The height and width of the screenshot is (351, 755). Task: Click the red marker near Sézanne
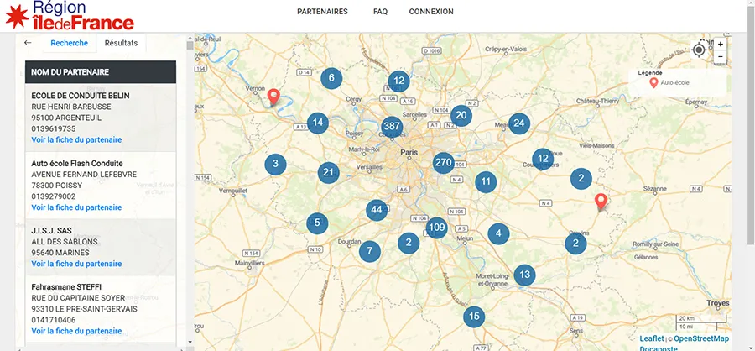tap(600, 202)
